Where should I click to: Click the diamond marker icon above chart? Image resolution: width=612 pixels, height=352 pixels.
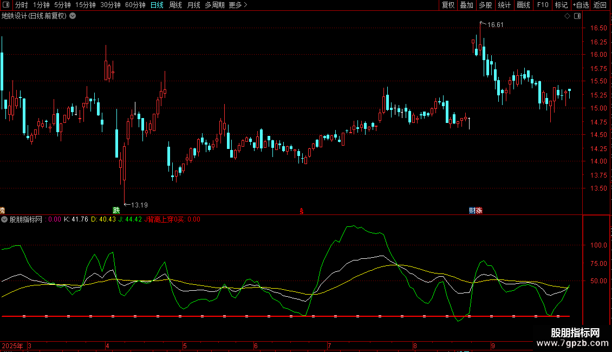point(567,16)
